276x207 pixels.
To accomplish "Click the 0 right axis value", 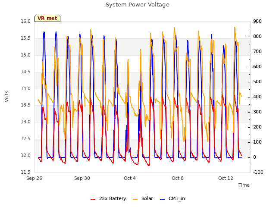I will click(x=255, y=157).
